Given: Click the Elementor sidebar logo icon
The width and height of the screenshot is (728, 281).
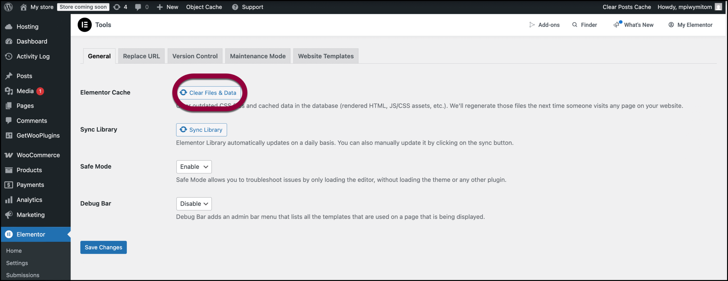Looking at the screenshot, I should (x=9, y=234).
